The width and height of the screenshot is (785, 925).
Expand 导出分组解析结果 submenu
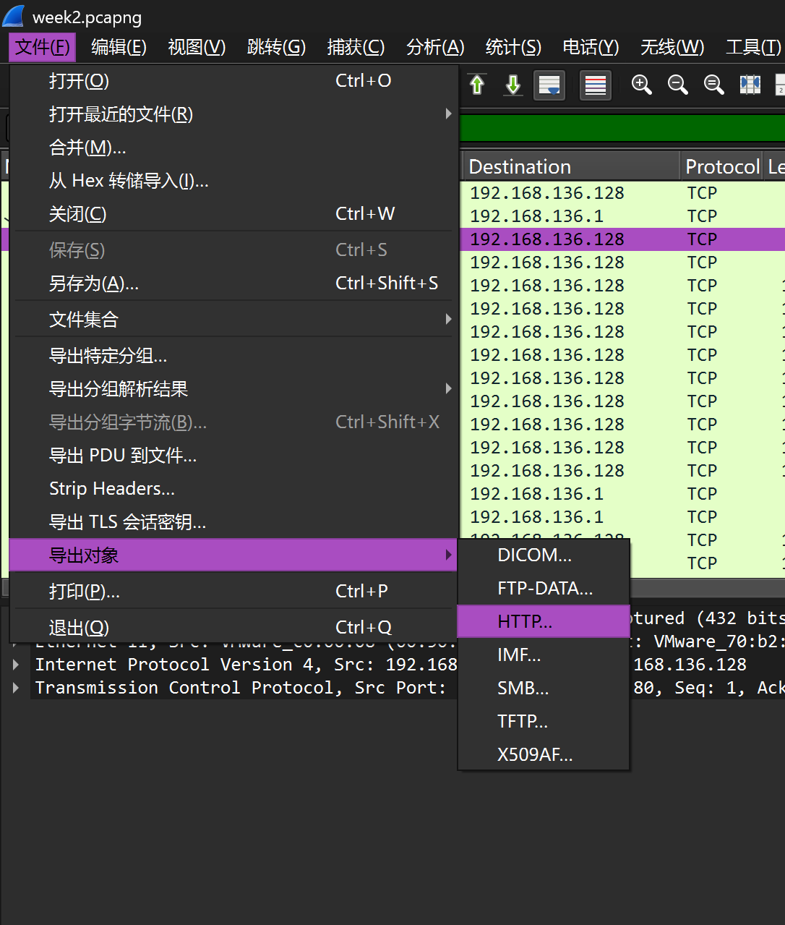234,389
